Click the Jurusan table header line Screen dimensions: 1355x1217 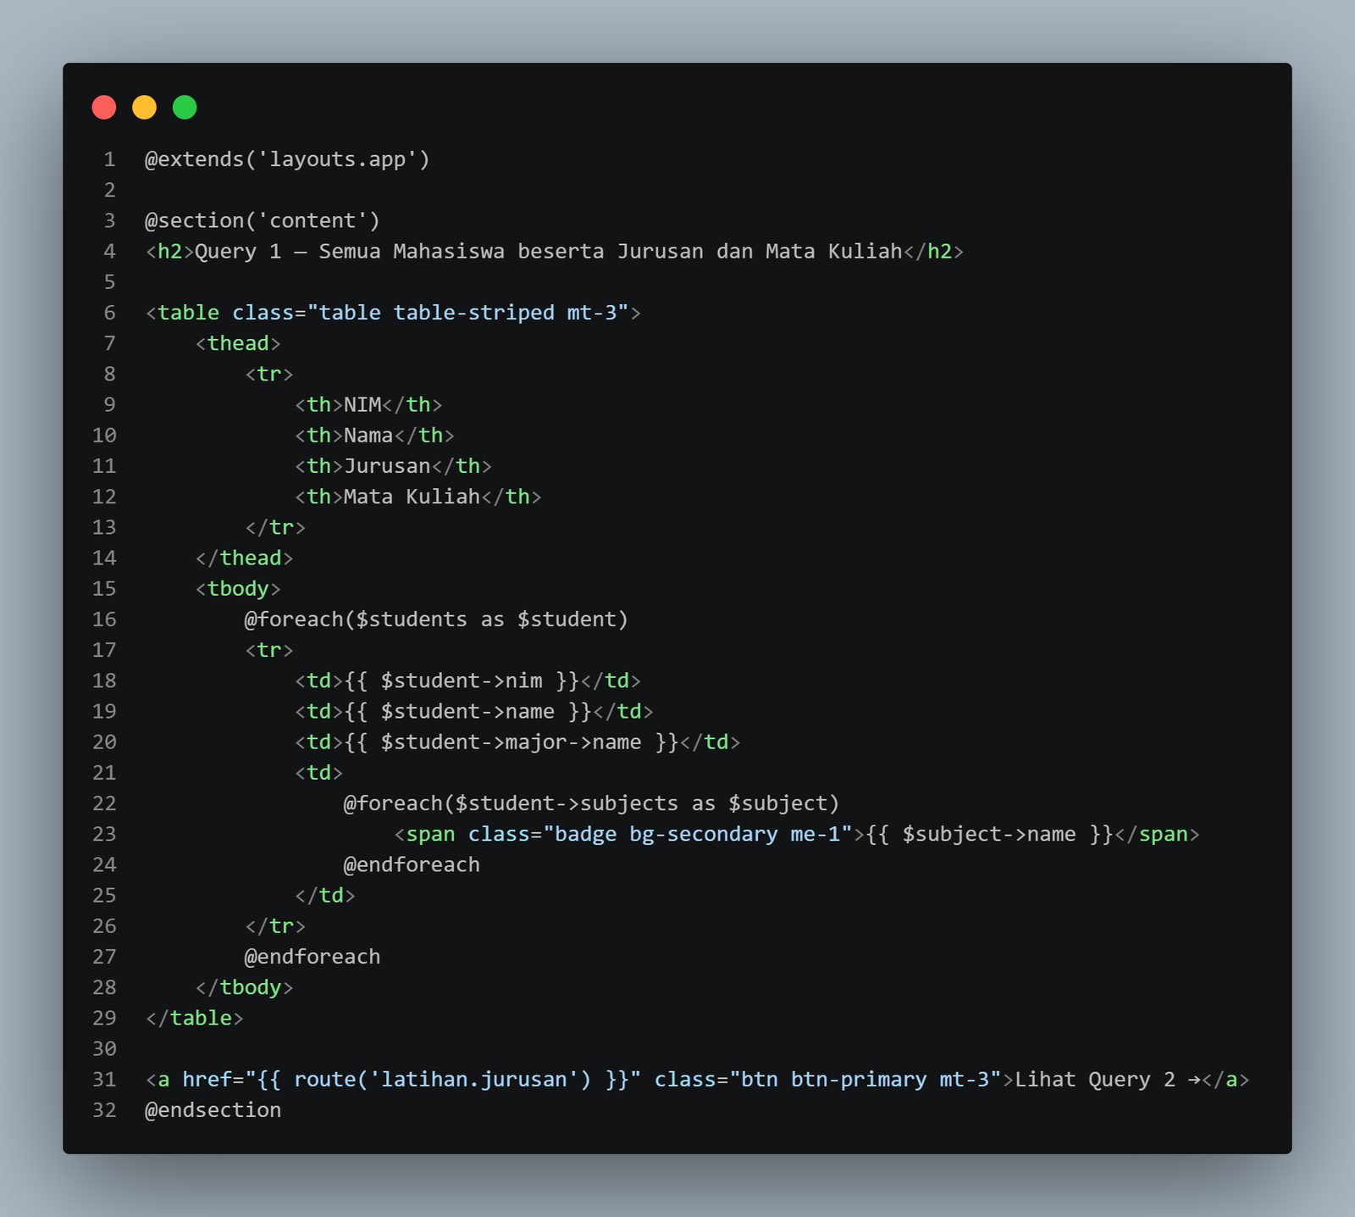coord(393,465)
